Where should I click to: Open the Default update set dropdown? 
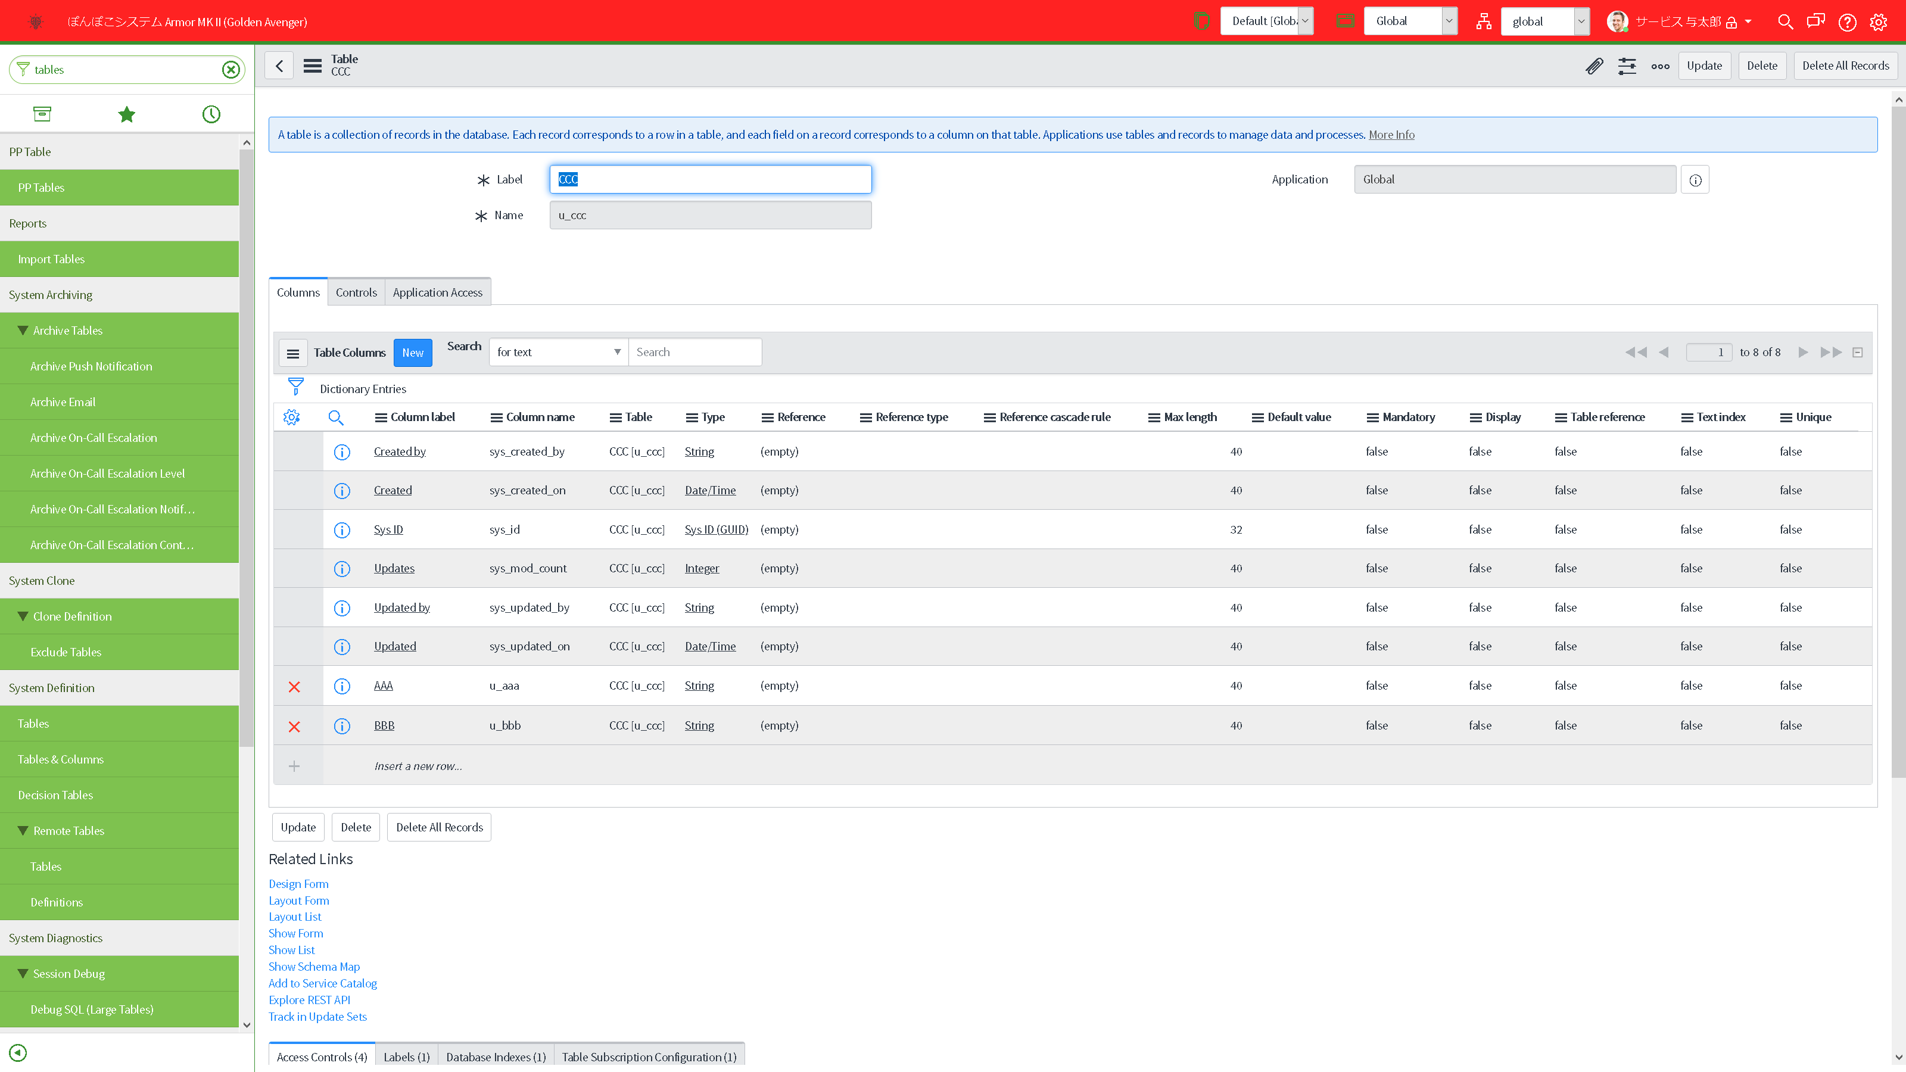point(1267,21)
